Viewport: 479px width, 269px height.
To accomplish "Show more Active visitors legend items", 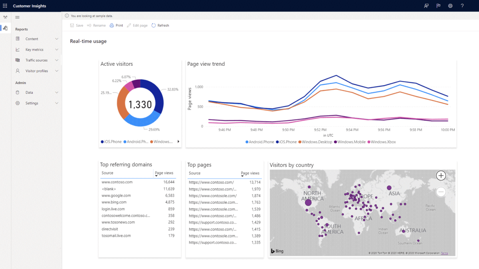I will pyautogui.click(x=178, y=142).
